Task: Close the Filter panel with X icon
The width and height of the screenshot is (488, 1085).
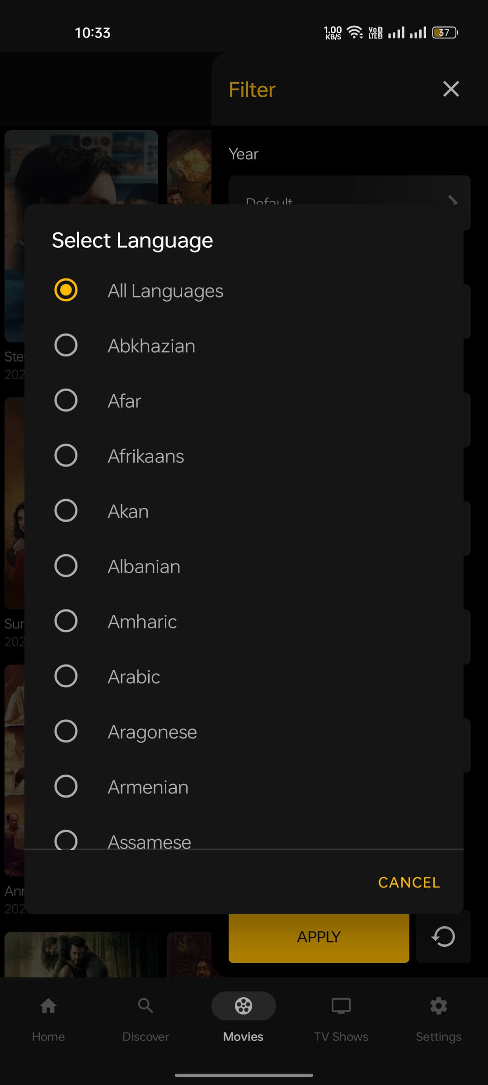Action: click(x=451, y=89)
